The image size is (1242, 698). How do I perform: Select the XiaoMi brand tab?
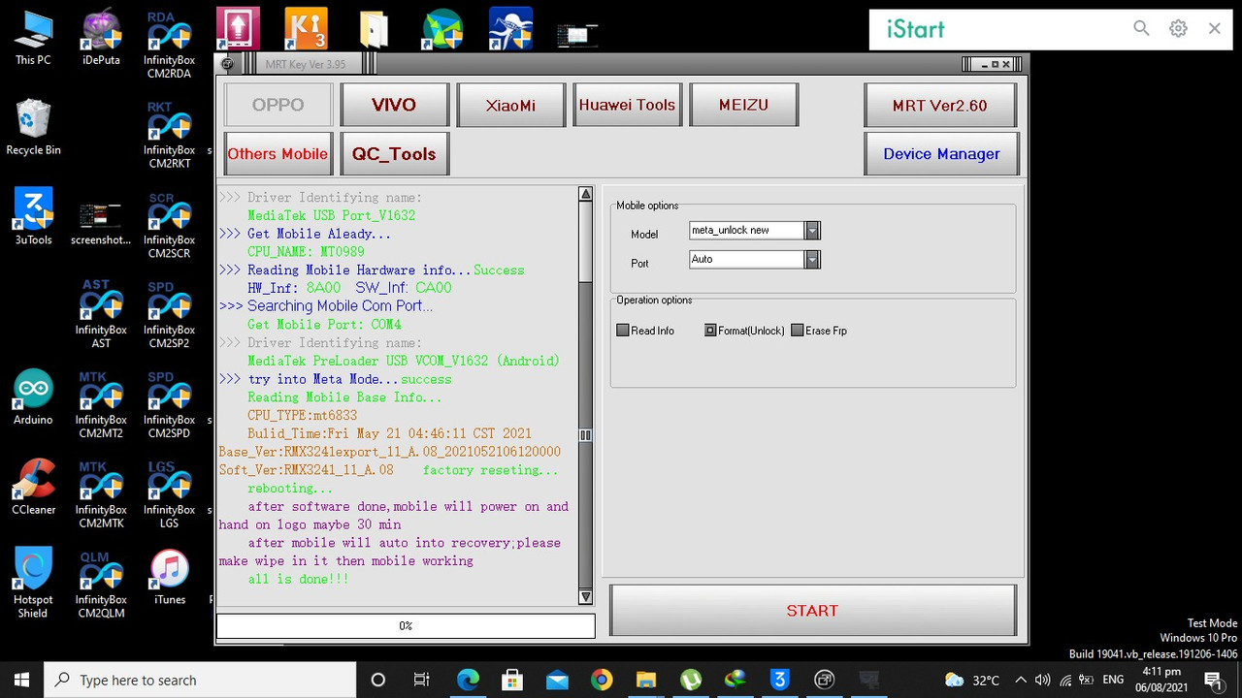510,105
